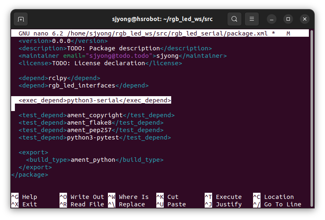This screenshot has width=325, height=220.
Task: Click the terminal vertical scrollbar
Action: point(311,118)
